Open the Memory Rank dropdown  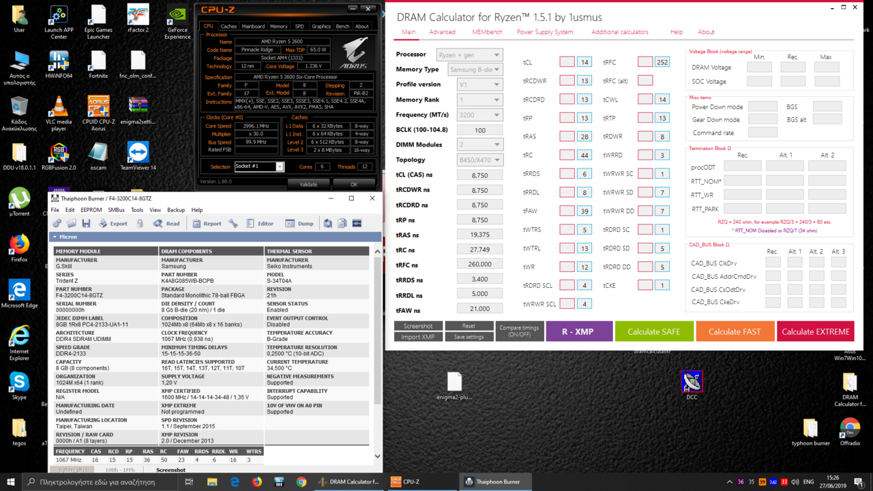click(479, 100)
